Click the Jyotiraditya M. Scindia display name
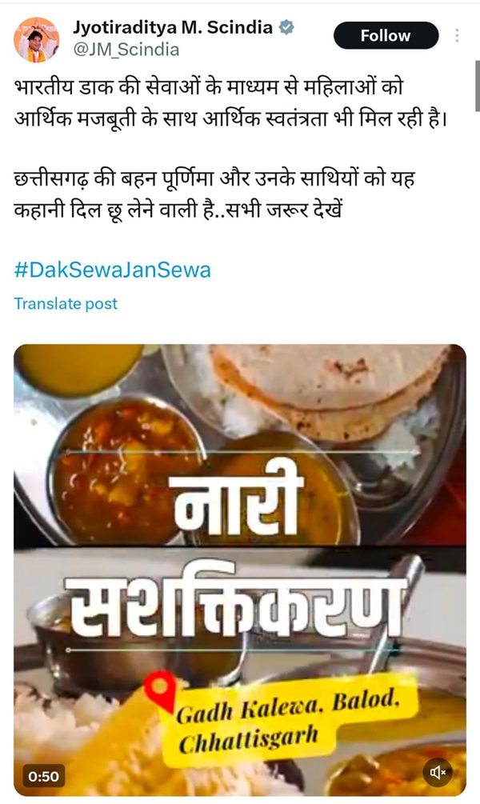The width and height of the screenshot is (480, 804). [x=173, y=27]
